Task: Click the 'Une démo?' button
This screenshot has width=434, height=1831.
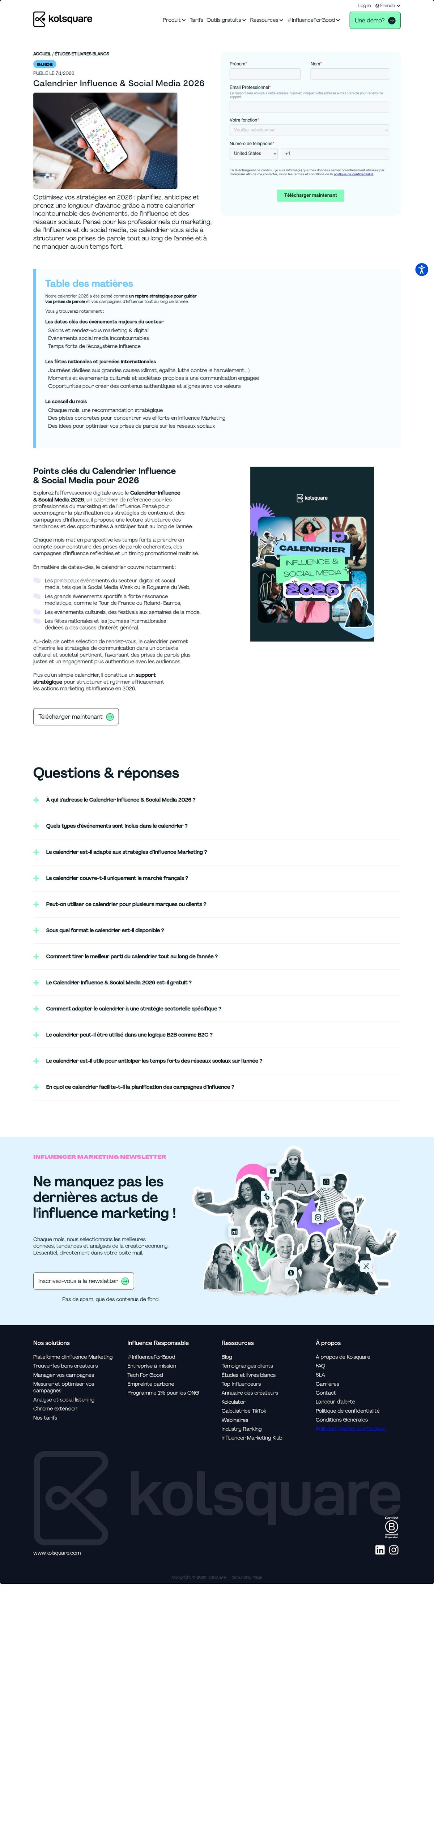Action: [x=375, y=21]
